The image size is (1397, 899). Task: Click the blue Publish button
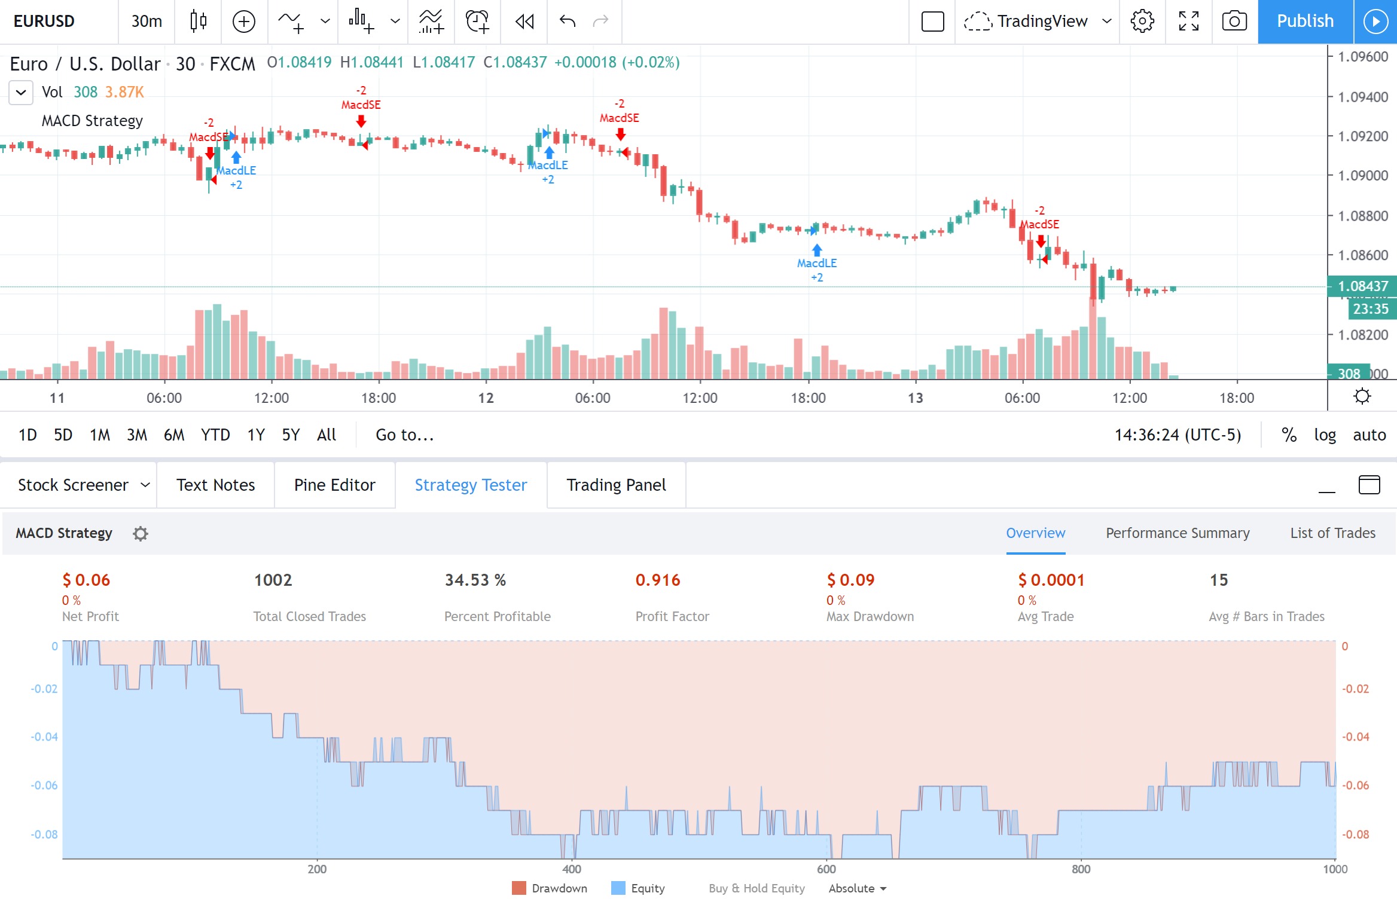pyautogui.click(x=1305, y=22)
